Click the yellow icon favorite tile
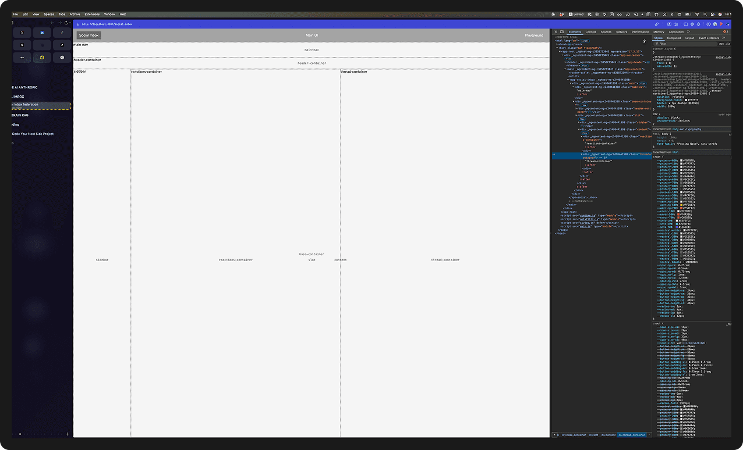Viewport: 743px width, 450px height. pyautogui.click(x=42, y=58)
